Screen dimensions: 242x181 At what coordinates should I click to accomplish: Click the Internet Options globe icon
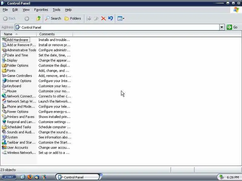coord(4,81)
